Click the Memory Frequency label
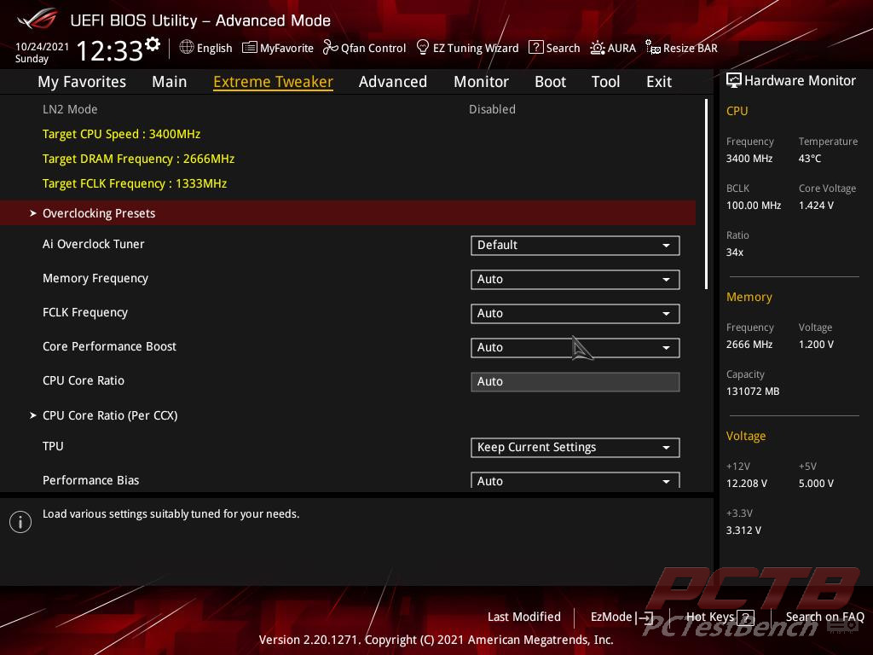Screen dimensions: 873x655 (95, 279)
